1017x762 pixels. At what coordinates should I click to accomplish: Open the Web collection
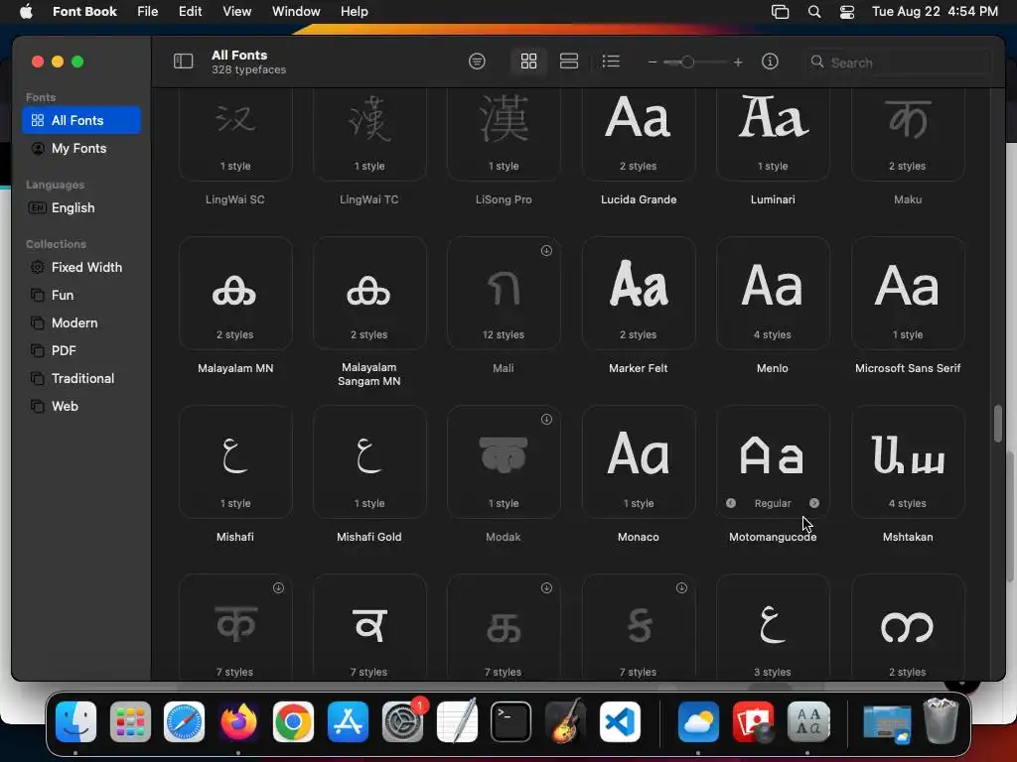click(81, 407)
